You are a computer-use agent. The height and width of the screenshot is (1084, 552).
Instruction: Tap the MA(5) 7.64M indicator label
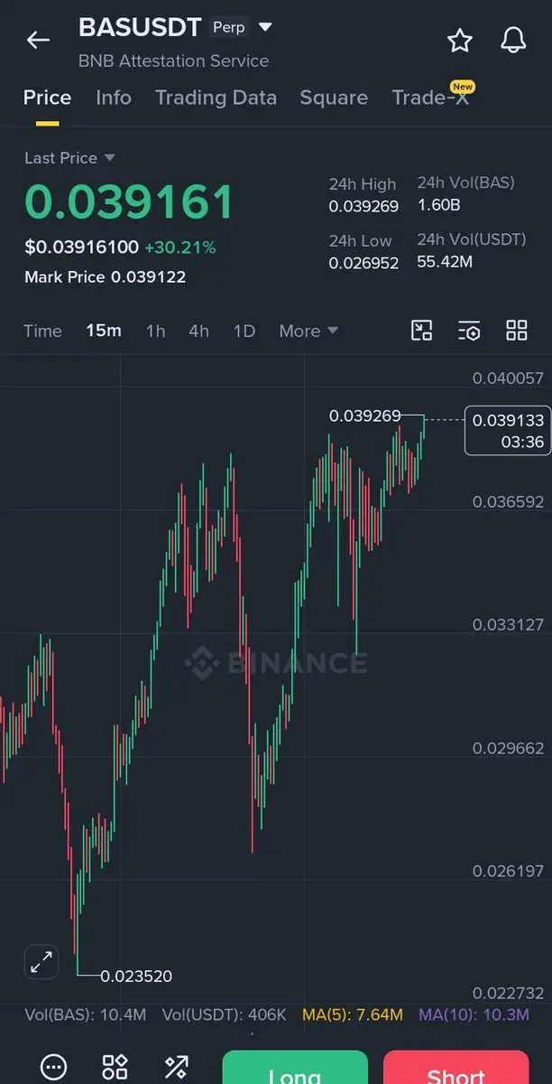coord(353,1015)
